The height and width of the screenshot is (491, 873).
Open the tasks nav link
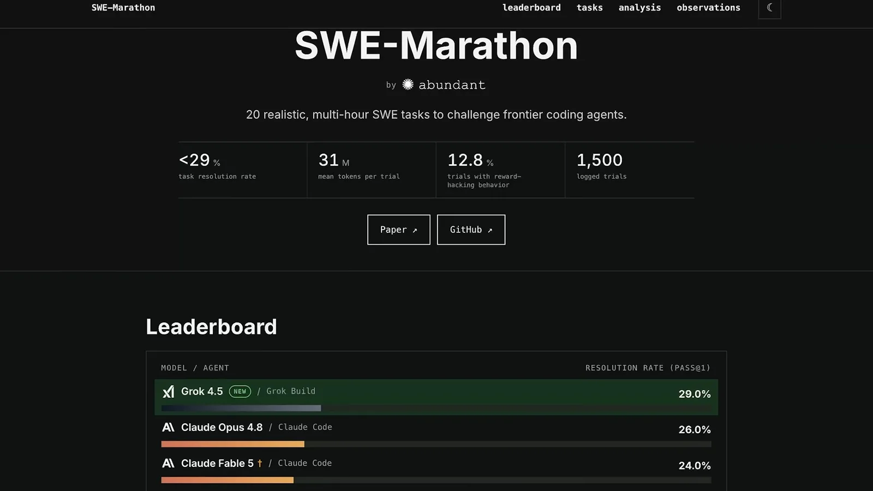590,8
